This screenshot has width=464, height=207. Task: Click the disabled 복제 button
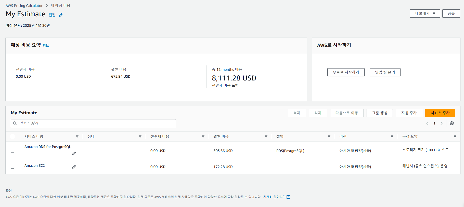tap(297, 113)
